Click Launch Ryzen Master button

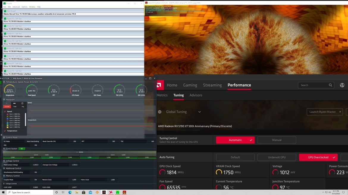coord(325,112)
